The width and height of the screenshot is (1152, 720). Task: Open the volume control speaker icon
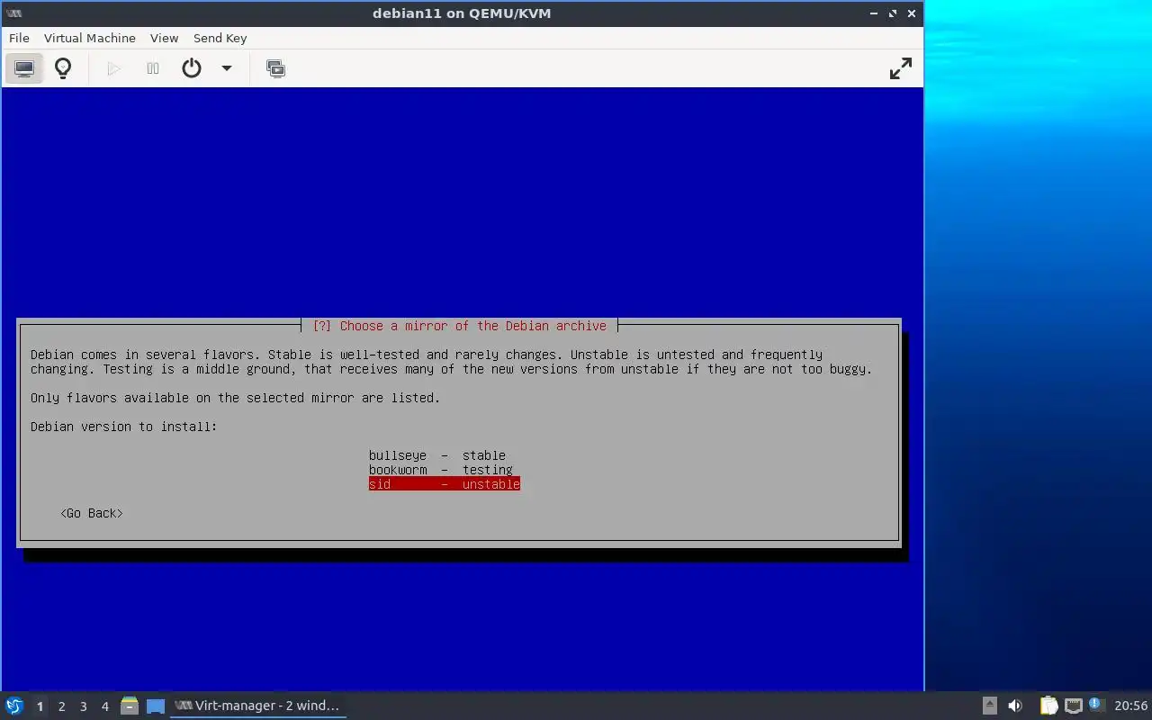(1015, 706)
